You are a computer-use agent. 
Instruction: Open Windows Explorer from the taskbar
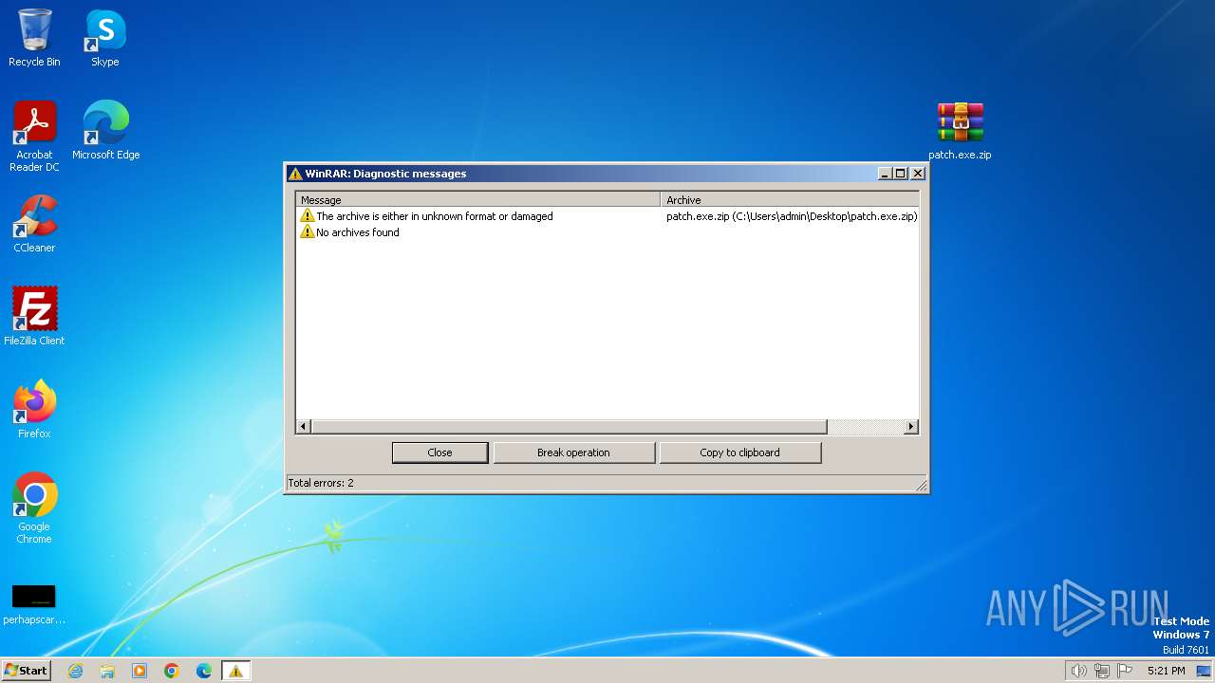107,671
